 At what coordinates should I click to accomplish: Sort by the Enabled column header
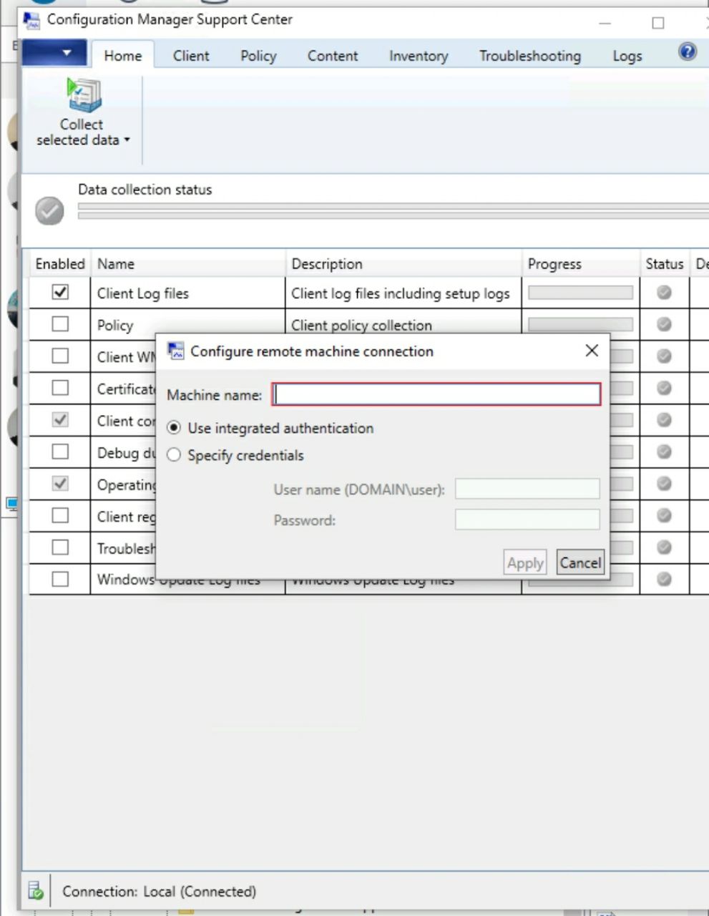pyautogui.click(x=60, y=264)
